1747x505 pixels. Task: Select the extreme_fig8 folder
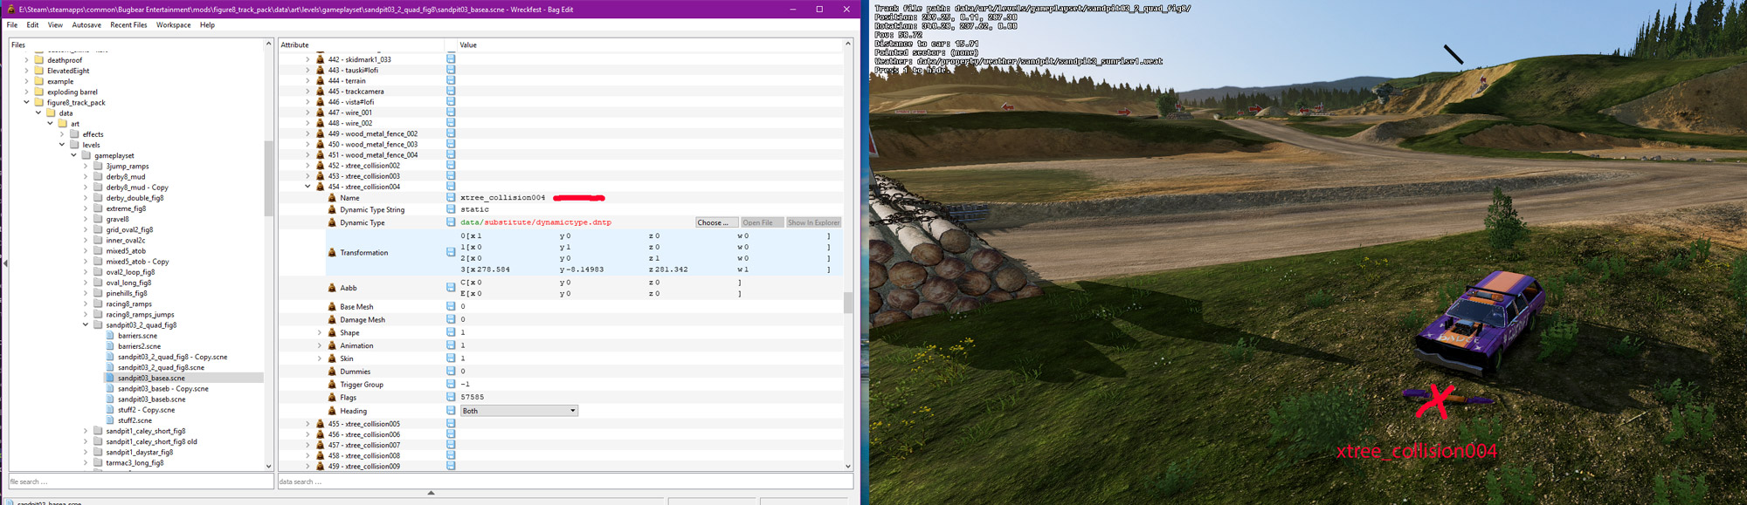pos(126,208)
